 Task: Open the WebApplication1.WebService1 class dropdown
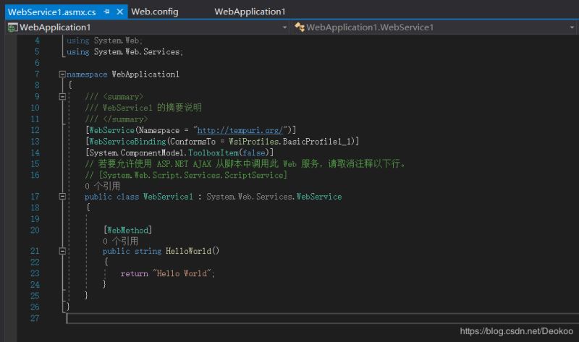click(x=572, y=27)
